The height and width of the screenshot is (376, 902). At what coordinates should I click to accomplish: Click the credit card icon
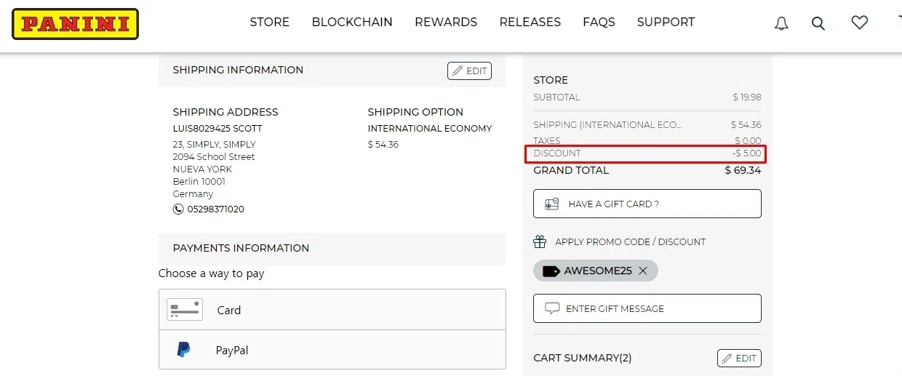185,310
